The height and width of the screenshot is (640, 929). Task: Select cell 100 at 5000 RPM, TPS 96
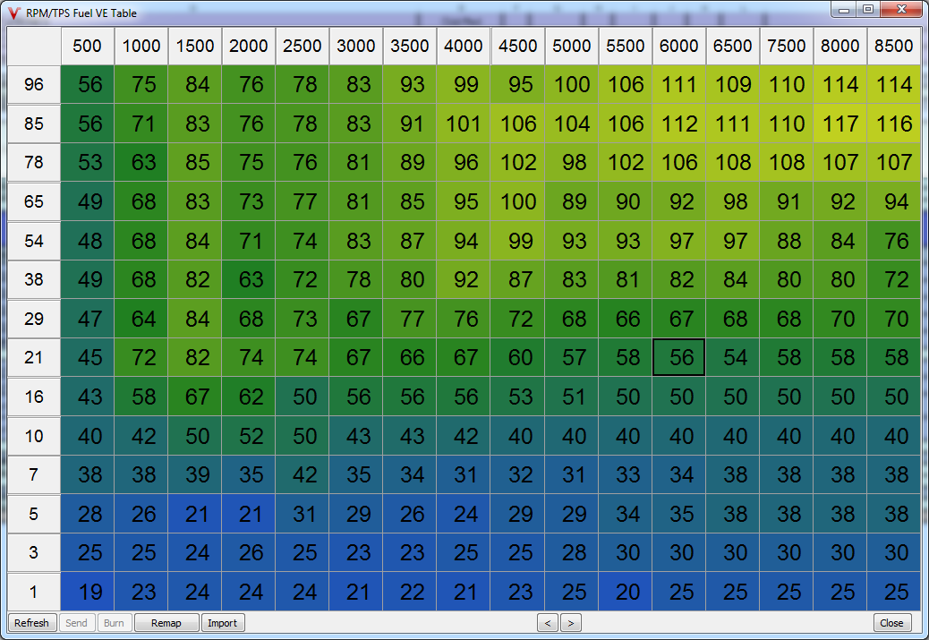point(572,84)
